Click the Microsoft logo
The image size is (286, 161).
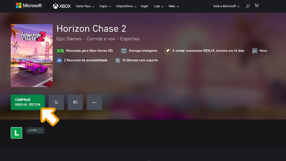pyautogui.click(x=29, y=6)
